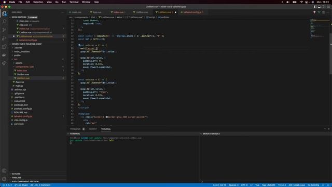Open the customize layout icon
This screenshot has height=187, width=332.
point(328,7)
